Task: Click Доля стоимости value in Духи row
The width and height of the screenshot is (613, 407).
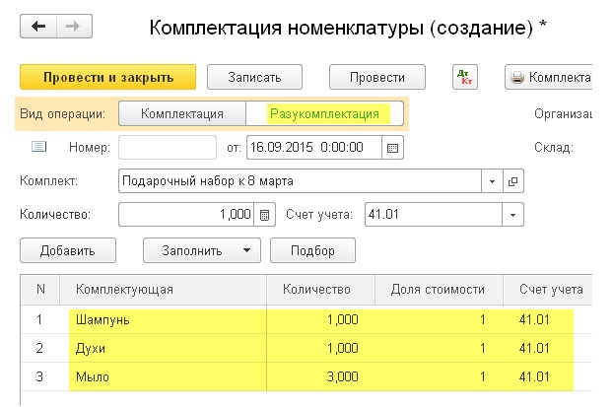Action: click(x=439, y=348)
